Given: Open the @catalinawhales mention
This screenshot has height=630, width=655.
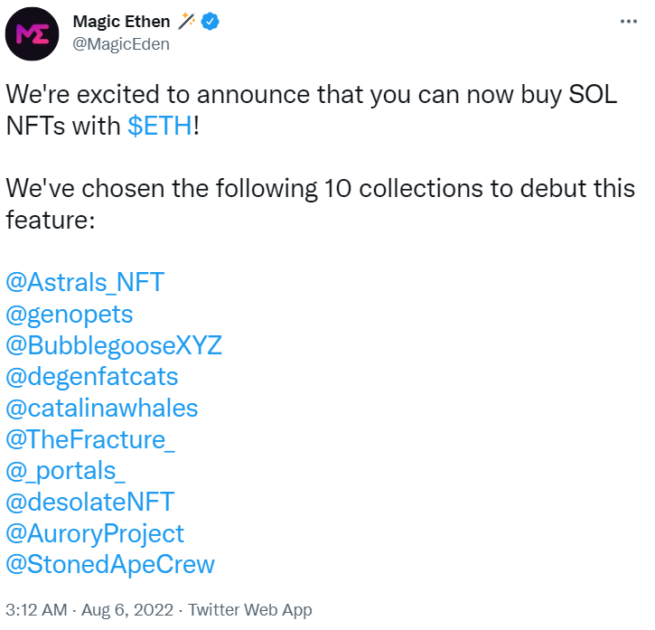Looking at the screenshot, I should pyautogui.click(x=102, y=408).
